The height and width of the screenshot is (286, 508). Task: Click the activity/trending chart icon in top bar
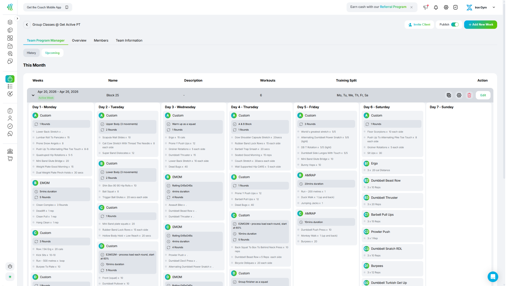455,7
